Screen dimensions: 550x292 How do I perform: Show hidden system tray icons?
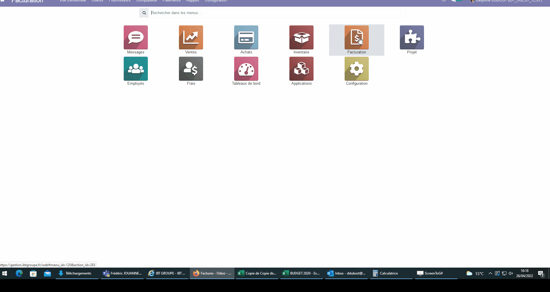point(490,273)
